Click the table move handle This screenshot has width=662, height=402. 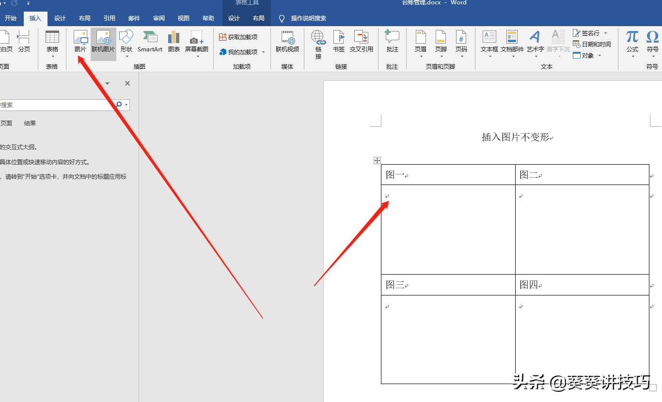[x=377, y=160]
